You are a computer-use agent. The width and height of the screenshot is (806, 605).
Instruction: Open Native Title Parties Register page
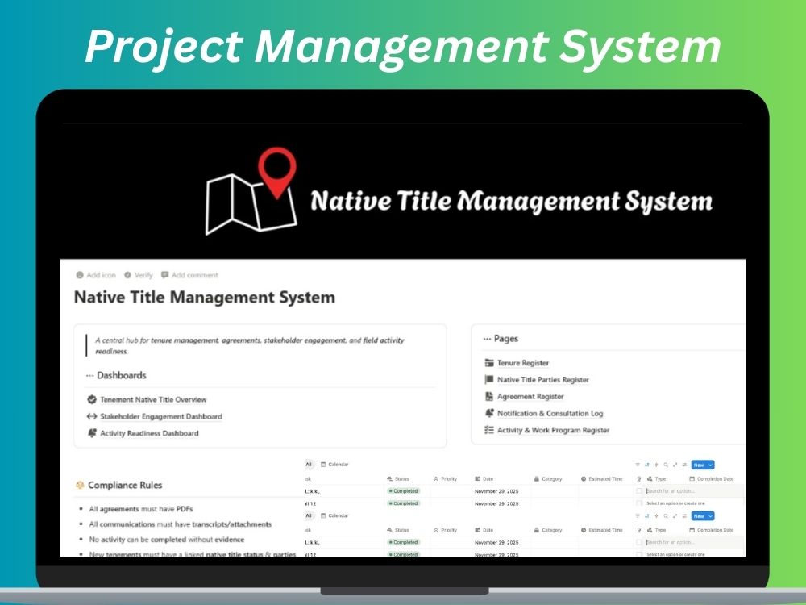(x=542, y=380)
